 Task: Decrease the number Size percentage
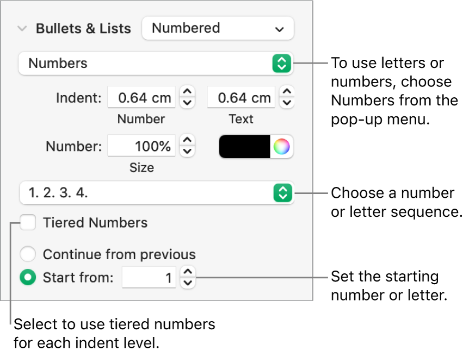(x=187, y=150)
